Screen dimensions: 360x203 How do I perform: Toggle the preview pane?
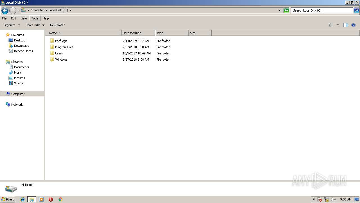click(346, 25)
